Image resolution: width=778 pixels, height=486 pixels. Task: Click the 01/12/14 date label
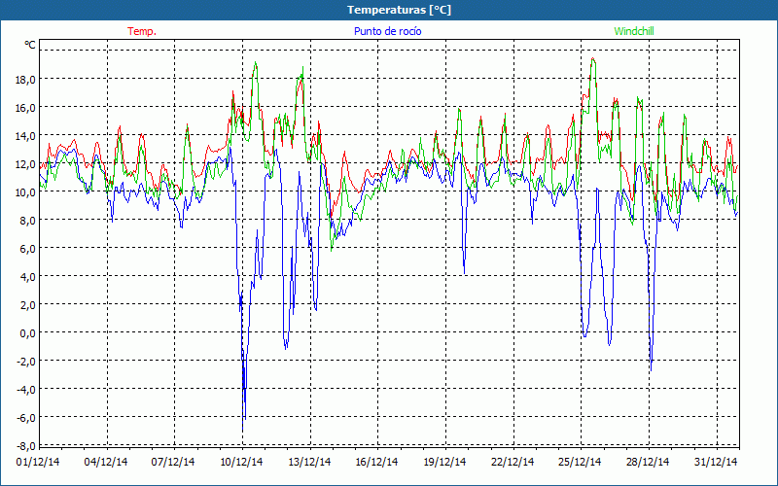pyautogui.click(x=38, y=462)
